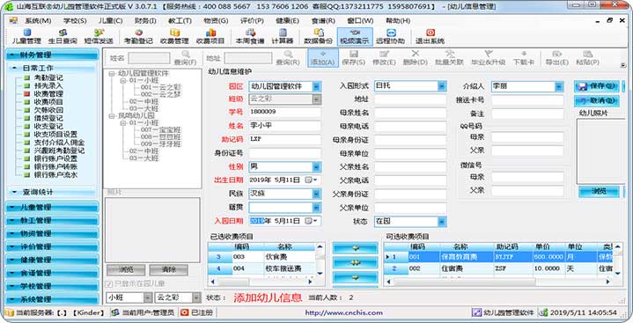The width and height of the screenshot is (633, 323).
Task: Click the 数据备份 backup icon
Action: coord(318,36)
